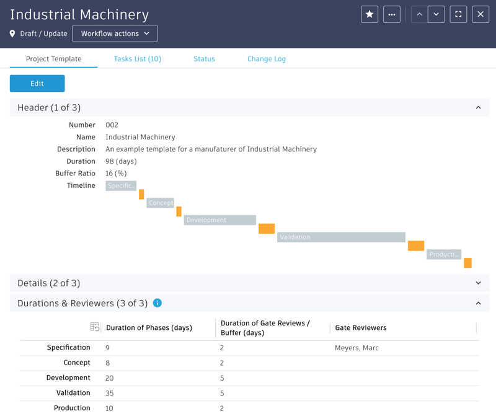Select the Validation phase timeline bar
This screenshot has width=496, height=416.
pyautogui.click(x=341, y=237)
